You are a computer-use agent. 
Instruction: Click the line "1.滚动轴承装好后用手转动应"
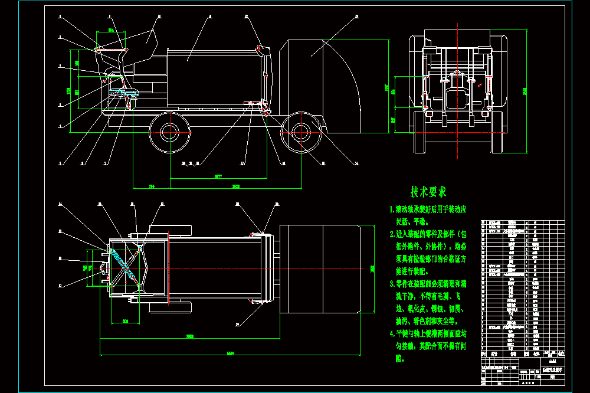point(428,209)
